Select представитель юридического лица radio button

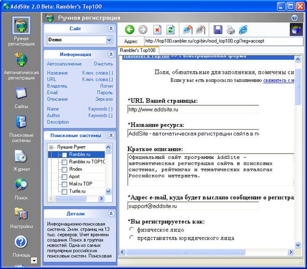[132, 238]
